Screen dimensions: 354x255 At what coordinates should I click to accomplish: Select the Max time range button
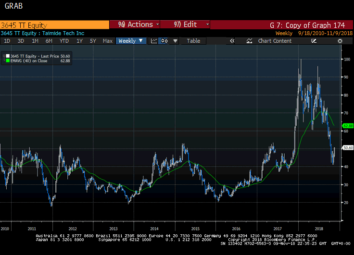[x=108, y=41]
